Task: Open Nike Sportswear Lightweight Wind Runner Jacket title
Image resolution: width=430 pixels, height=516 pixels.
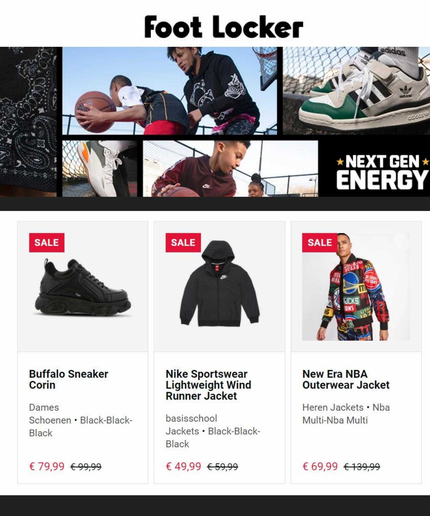Action: (x=208, y=385)
